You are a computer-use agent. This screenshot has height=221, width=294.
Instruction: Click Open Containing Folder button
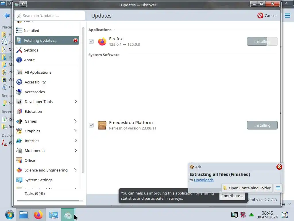[247, 188]
